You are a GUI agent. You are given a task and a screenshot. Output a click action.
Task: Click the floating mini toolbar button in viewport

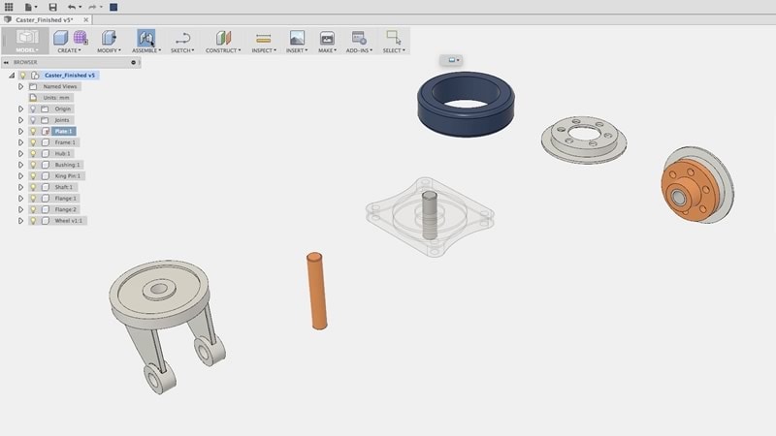[452, 60]
